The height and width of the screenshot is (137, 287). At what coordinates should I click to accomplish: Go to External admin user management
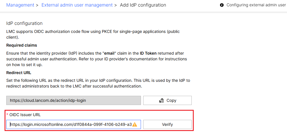77,5
